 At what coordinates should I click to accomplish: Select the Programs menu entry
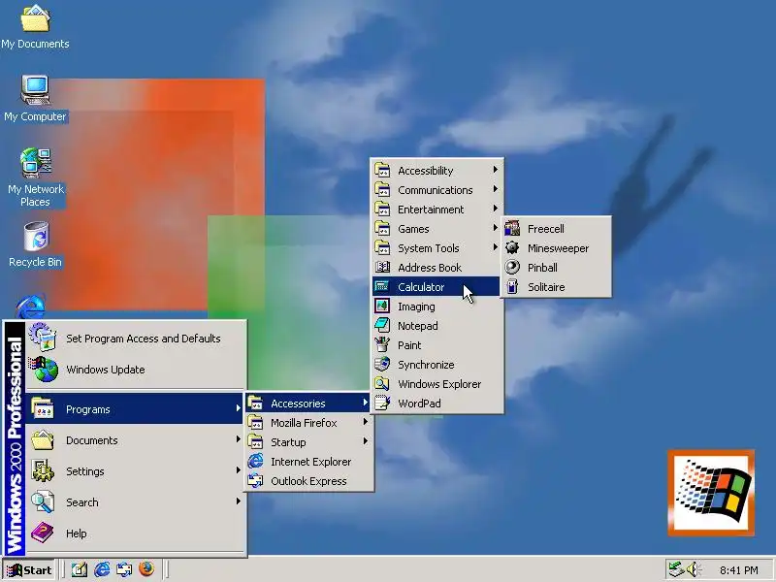(x=135, y=408)
